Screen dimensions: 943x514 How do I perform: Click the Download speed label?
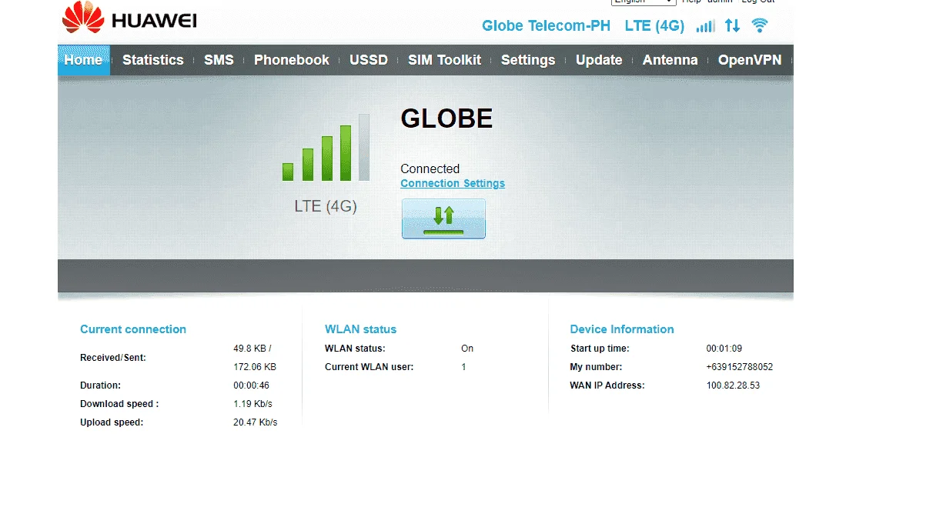click(119, 404)
